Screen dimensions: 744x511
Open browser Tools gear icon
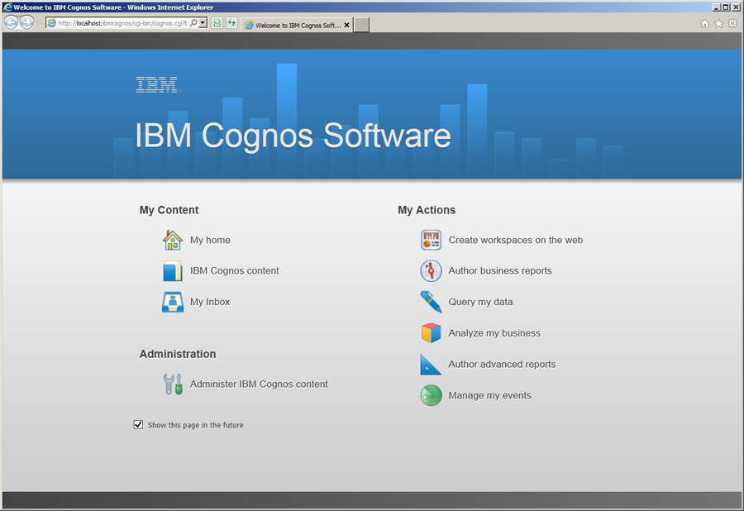click(733, 23)
